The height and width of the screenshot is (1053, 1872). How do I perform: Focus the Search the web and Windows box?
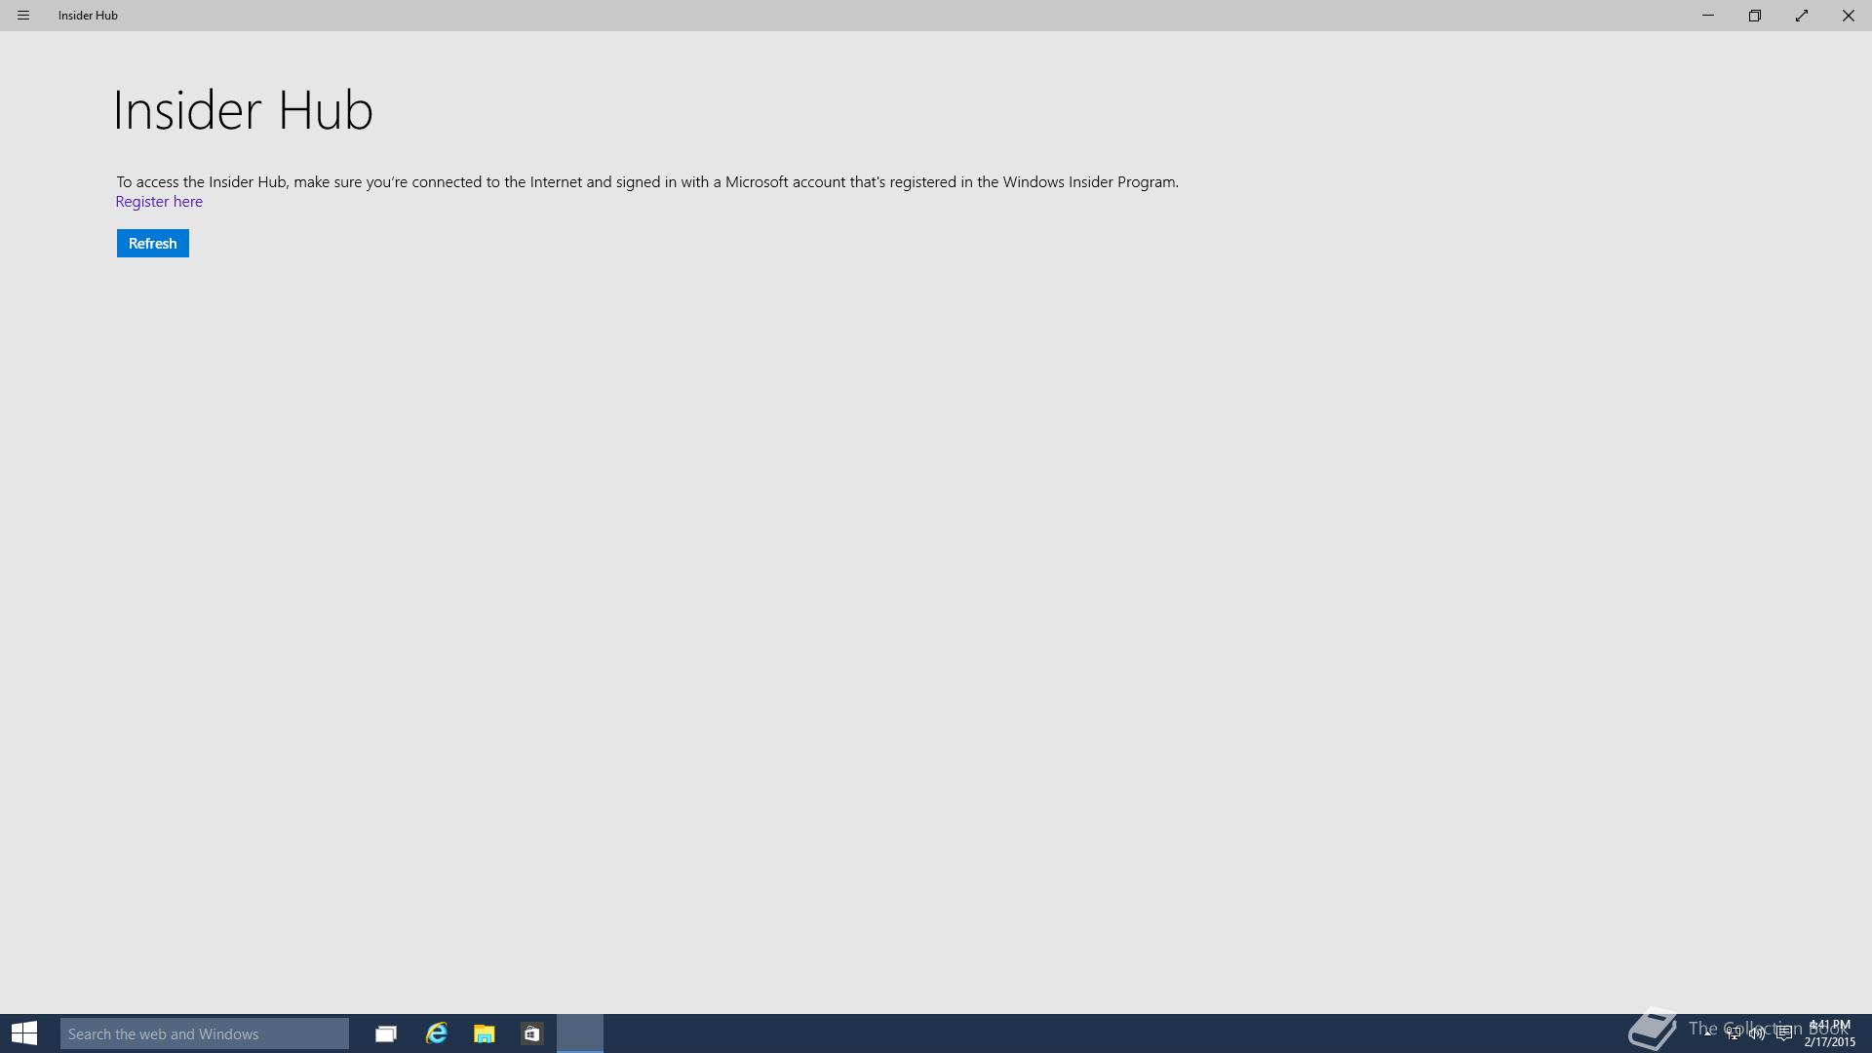click(205, 1033)
